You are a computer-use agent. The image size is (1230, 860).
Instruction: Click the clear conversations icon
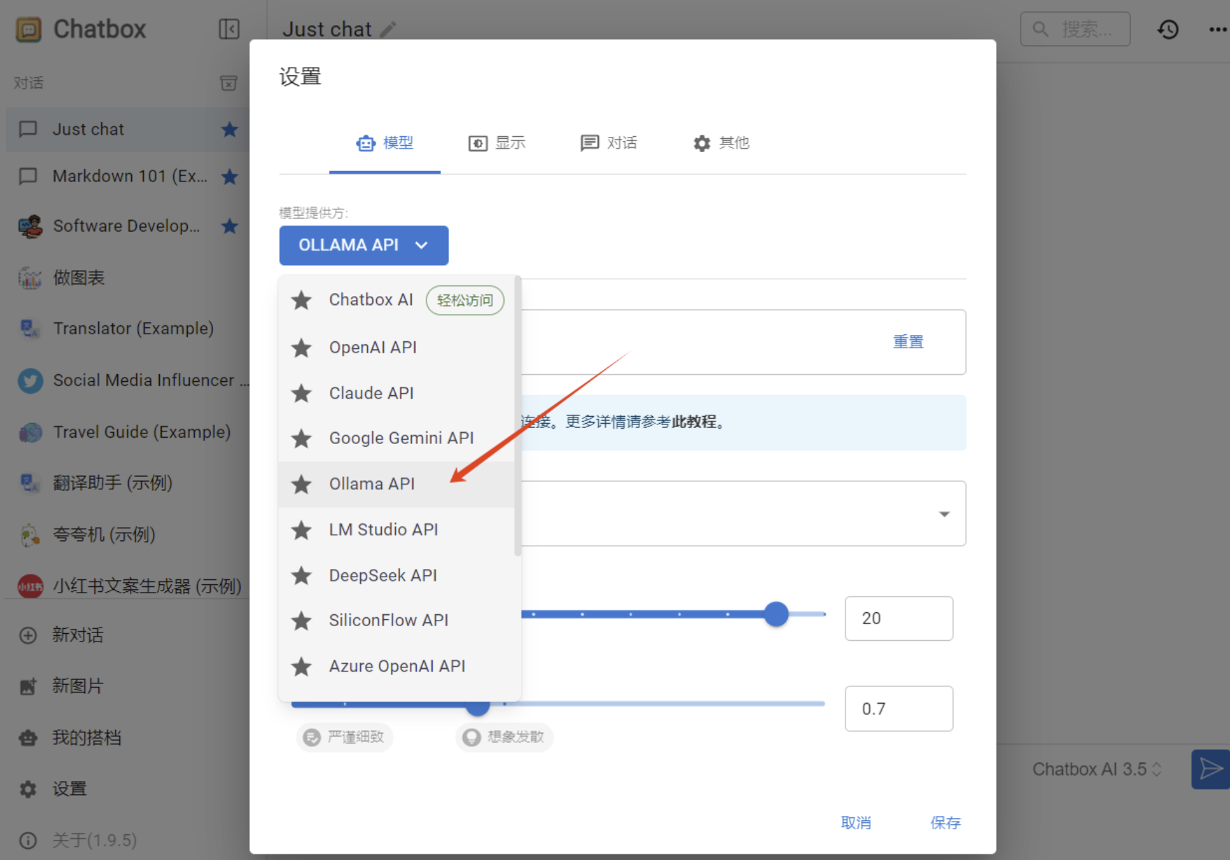(228, 82)
